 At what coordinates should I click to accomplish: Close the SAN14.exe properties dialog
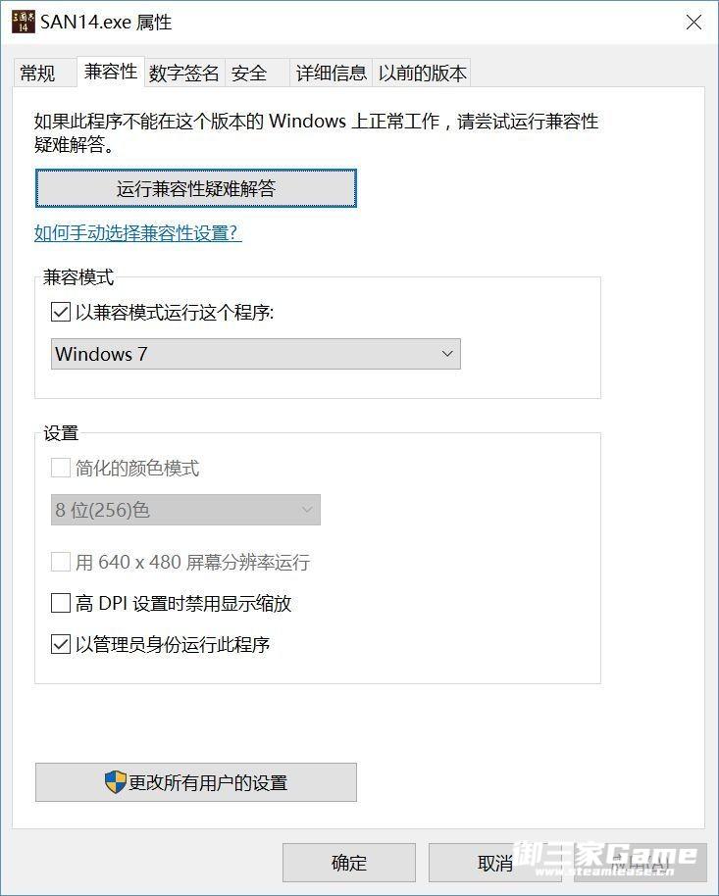tap(693, 23)
